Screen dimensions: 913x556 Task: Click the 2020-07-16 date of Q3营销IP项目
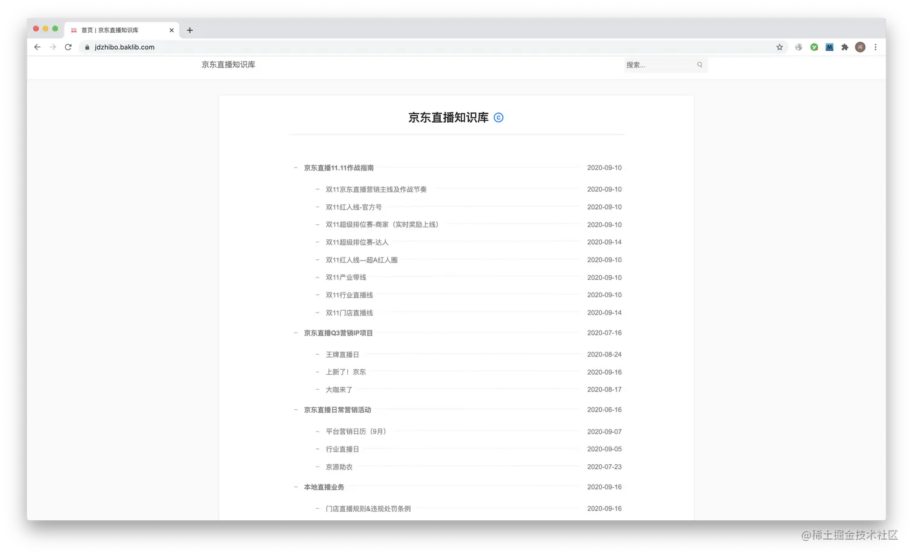pyautogui.click(x=604, y=333)
